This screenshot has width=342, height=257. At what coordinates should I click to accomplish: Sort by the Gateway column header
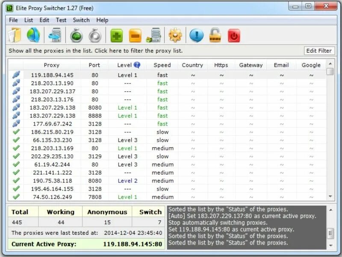tap(251, 65)
